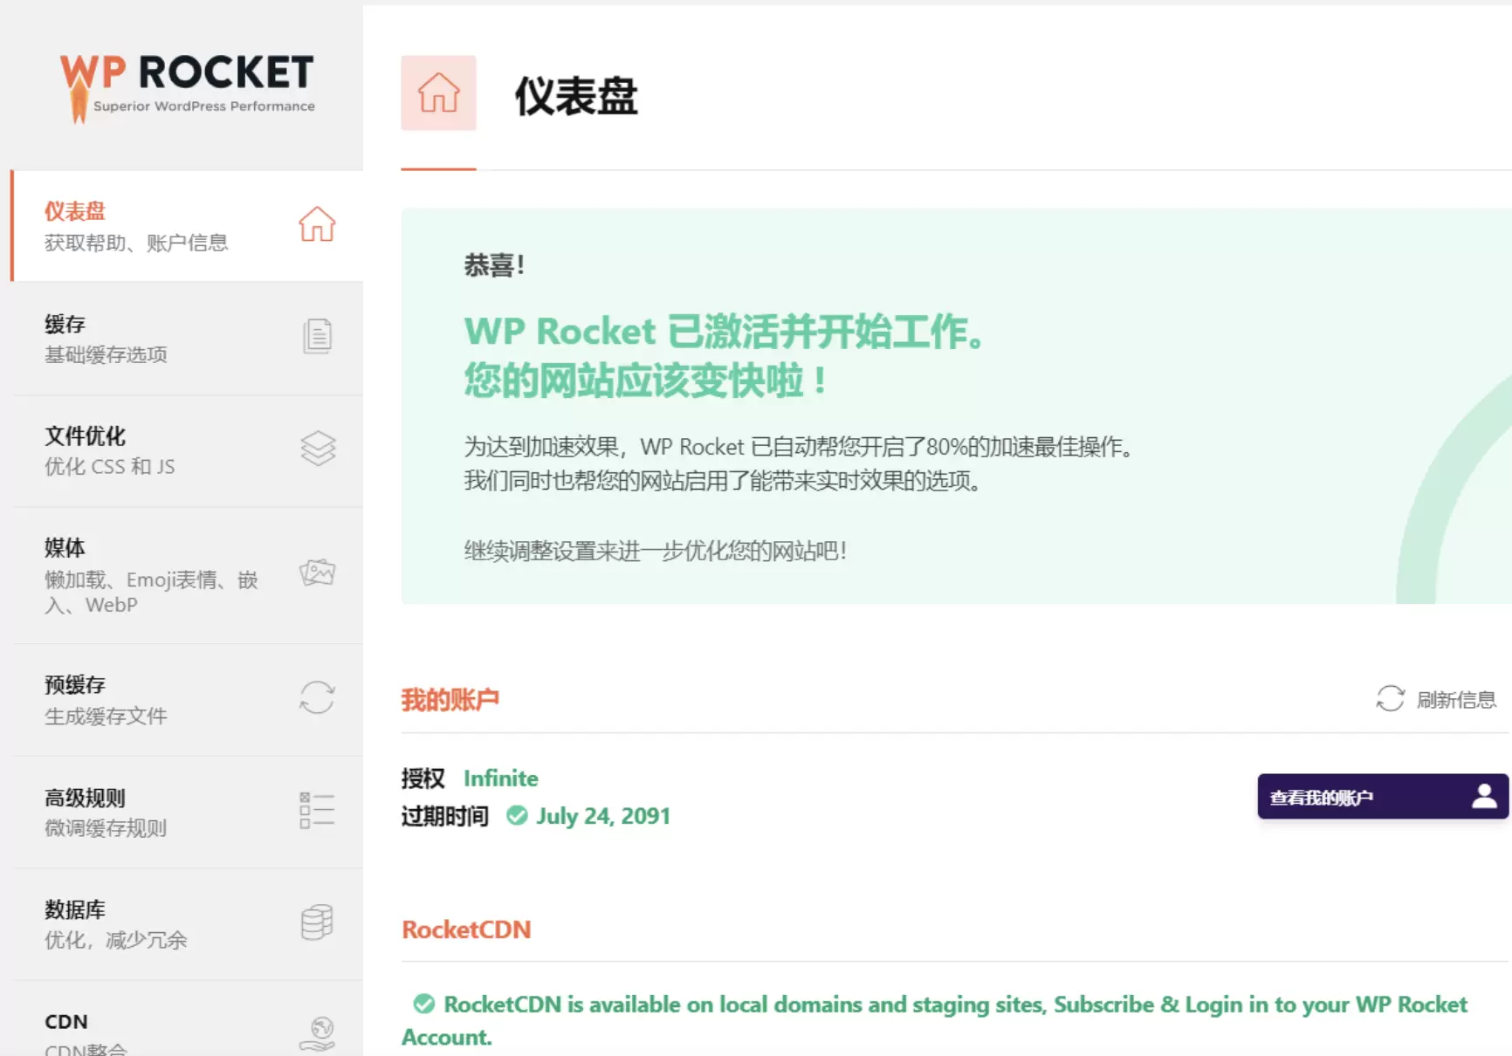
Task: Click the RocketCDN section heading
Action: [x=466, y=929]
